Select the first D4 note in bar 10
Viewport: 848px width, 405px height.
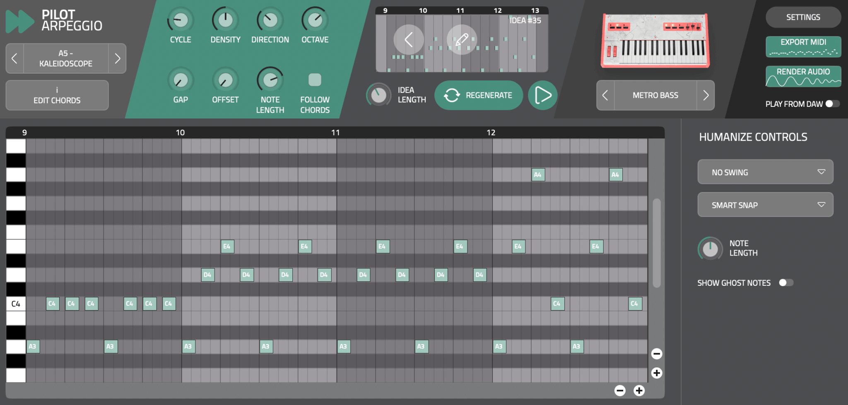pos(208,275)
